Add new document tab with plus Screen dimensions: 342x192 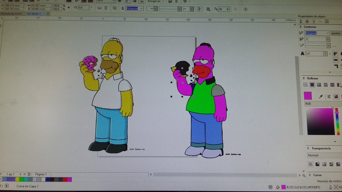coord(48,13)
